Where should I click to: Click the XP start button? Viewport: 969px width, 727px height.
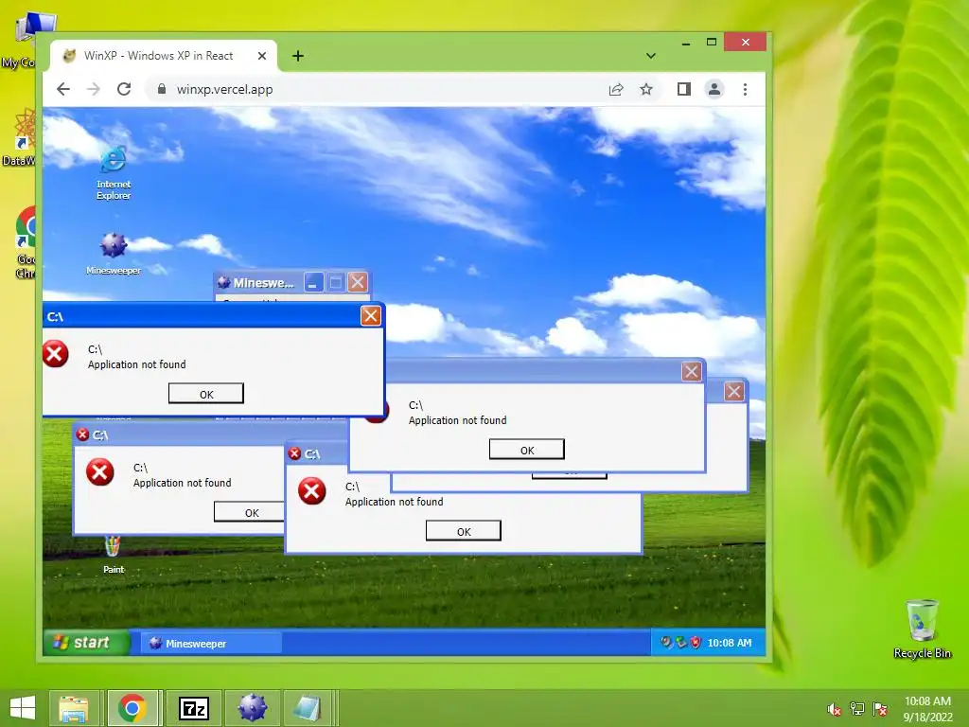click(86, 643)
